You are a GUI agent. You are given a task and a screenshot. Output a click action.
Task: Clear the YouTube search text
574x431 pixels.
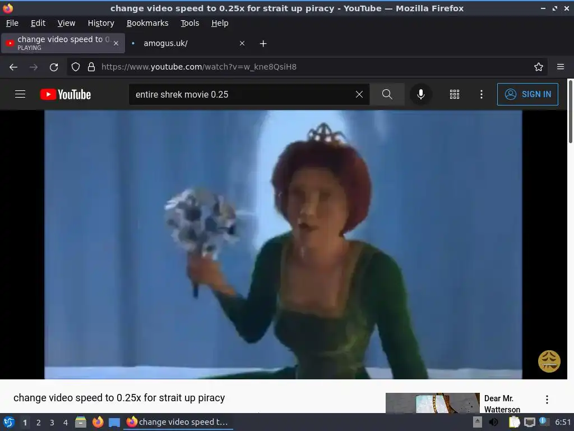tap(359, 94)
